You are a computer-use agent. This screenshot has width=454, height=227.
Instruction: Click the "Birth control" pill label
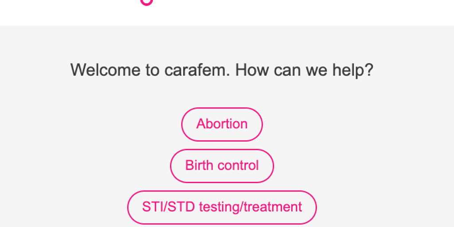click(x=222, y=165)
